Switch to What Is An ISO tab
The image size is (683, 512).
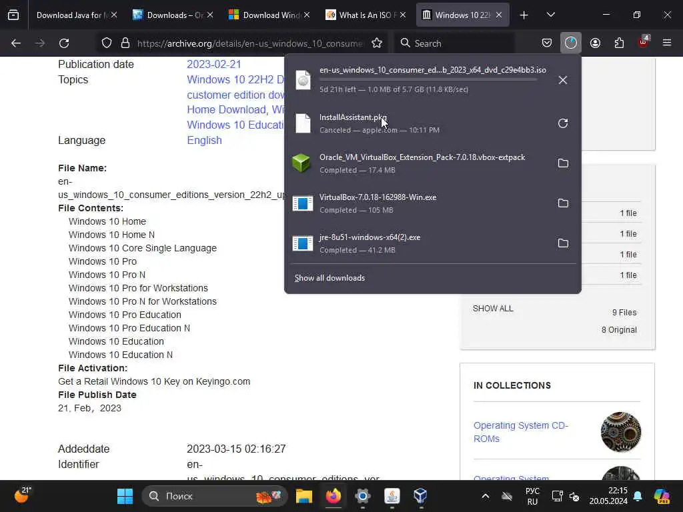pos(366,15)
